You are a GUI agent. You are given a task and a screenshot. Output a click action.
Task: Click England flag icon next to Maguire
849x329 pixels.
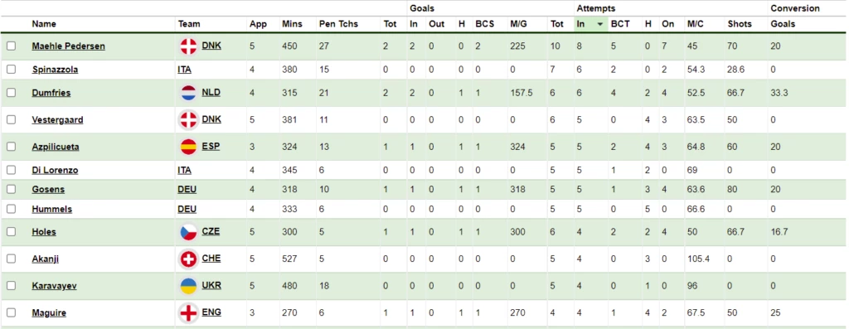point(188,313)
